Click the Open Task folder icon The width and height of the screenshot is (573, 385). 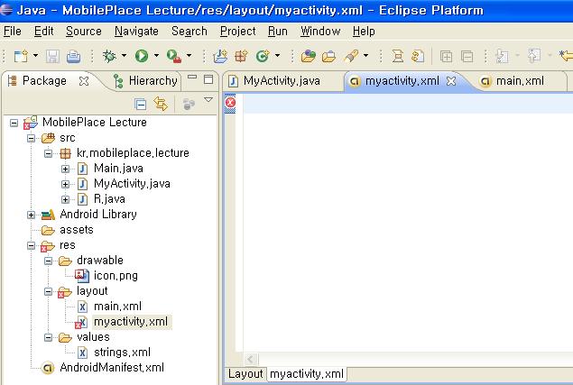[328, 56]
